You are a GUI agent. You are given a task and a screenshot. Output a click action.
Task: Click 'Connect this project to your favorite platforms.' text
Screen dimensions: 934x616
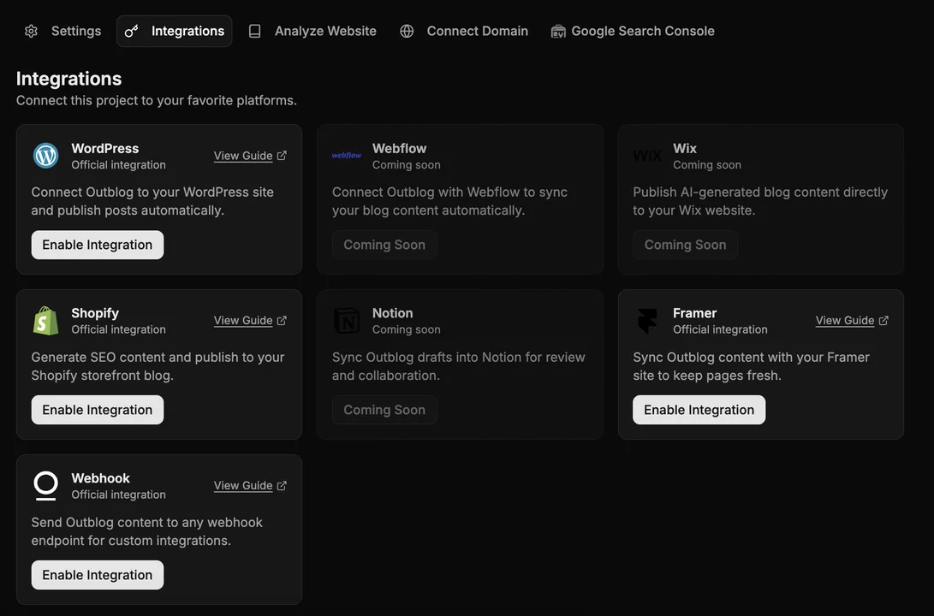[156, 100]
